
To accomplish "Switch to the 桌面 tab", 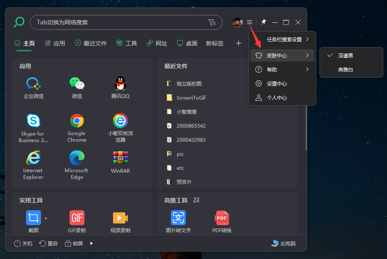I will click(x=187, y=43).
